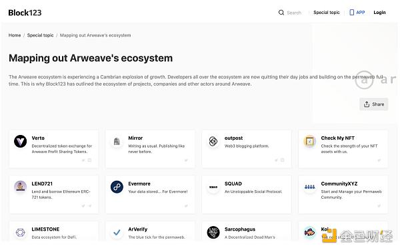This screenshot has width=400, height=250.
Task: Click the CommunityXYZ people icon
Action: 310,187
